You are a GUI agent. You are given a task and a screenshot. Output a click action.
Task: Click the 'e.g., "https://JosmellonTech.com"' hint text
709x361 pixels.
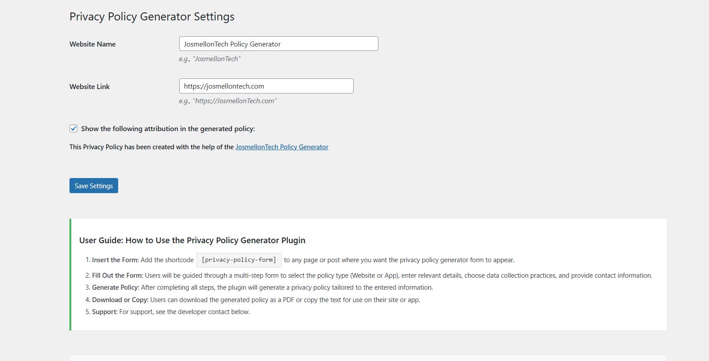coord(228,101)
